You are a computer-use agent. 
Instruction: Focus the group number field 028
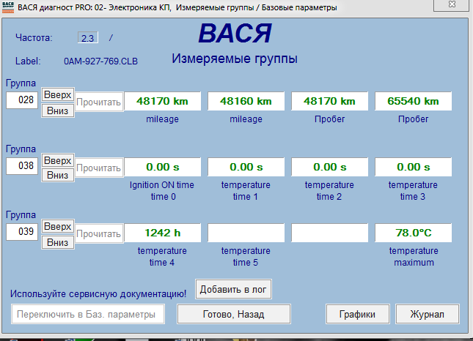(x=22, y=100)
